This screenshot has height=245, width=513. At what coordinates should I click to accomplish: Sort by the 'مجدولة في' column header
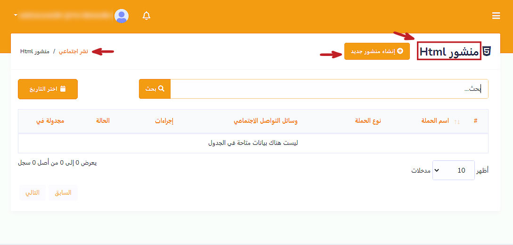pos(50,121)
